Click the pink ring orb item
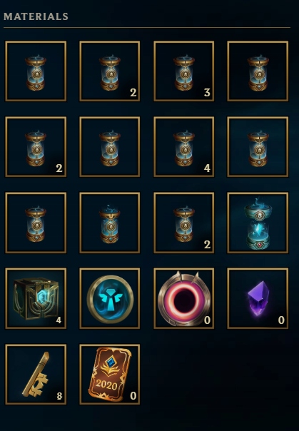This screenshot has height=431, width=299. click(184, 298)
